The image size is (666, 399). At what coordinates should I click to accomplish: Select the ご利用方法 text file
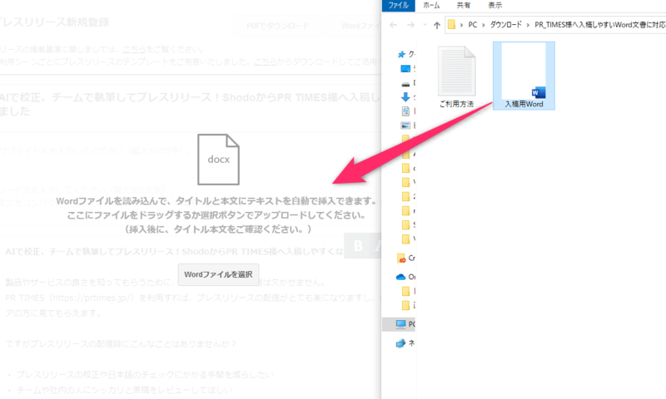point(456,76)
